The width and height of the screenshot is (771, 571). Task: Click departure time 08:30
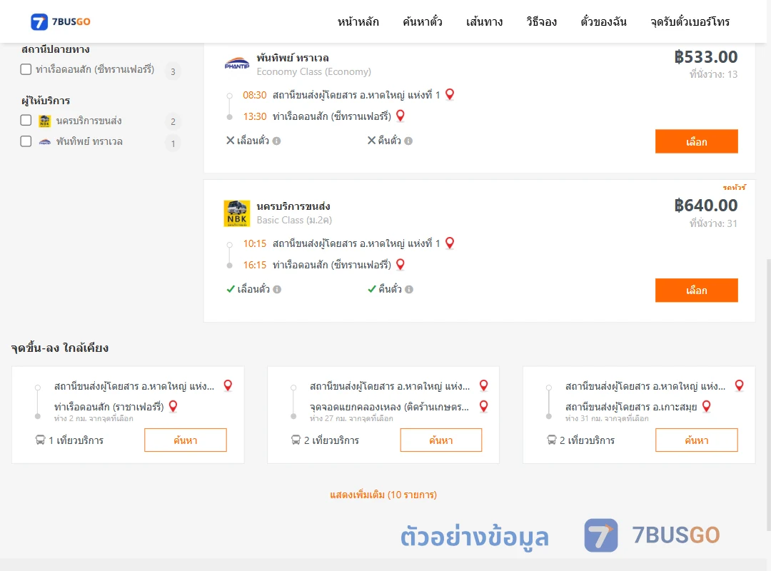255,95
